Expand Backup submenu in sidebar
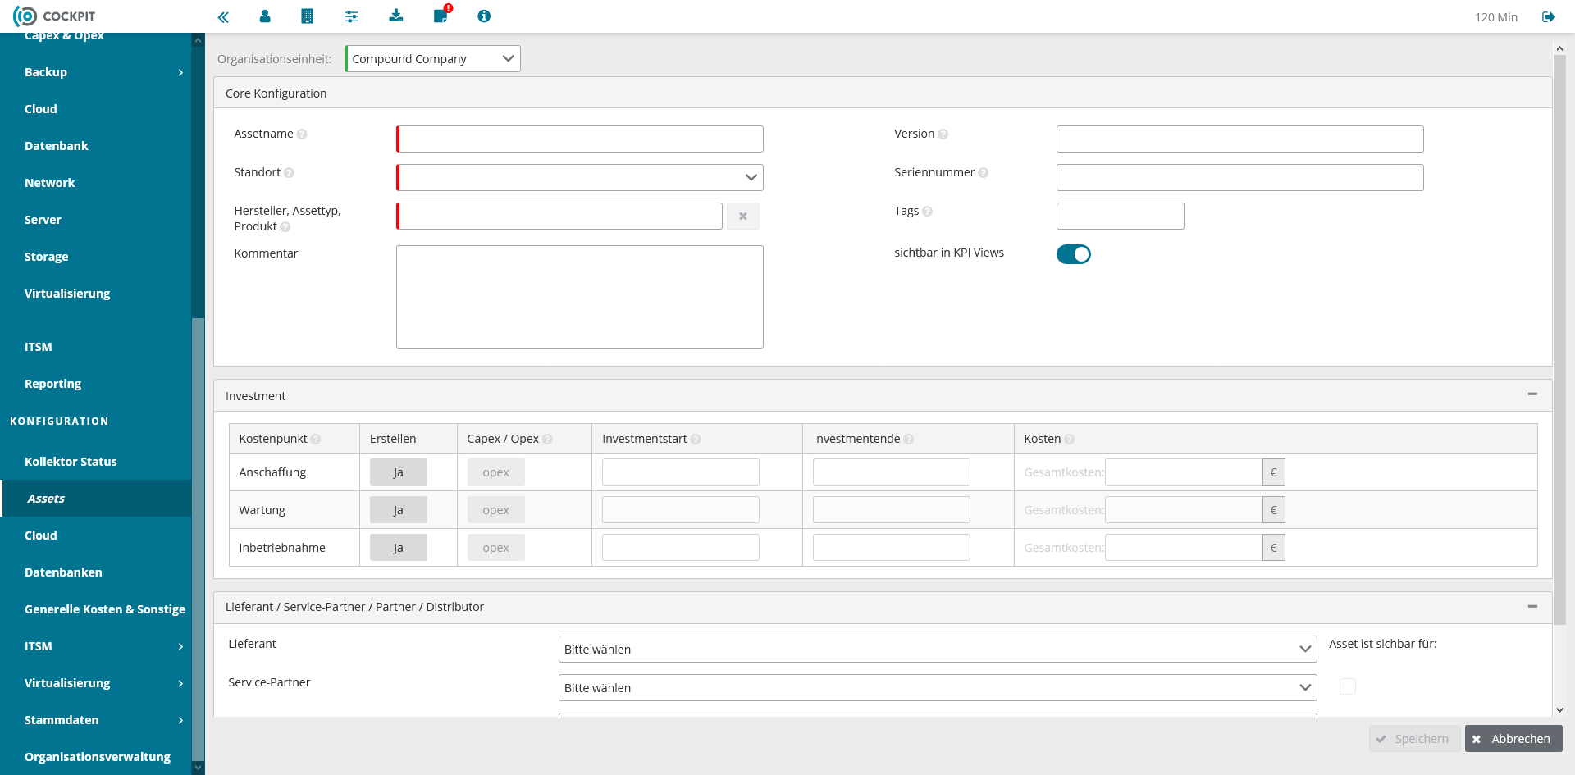Screen dimensions: 1575x775 (x=180, y=73)
